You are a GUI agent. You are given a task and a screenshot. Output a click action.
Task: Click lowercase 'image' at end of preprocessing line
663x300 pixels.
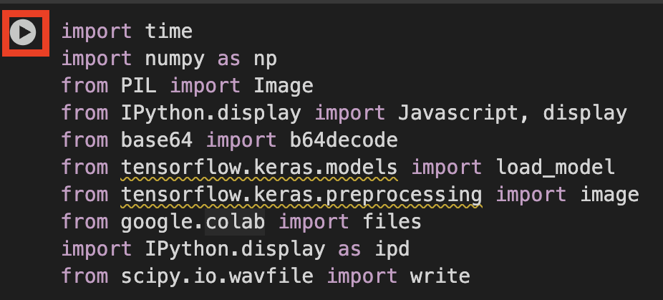[x=609, y=195]
